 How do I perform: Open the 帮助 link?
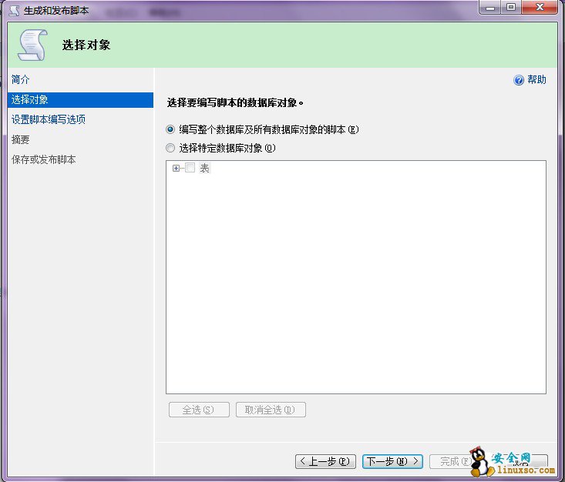click(536, 80)
